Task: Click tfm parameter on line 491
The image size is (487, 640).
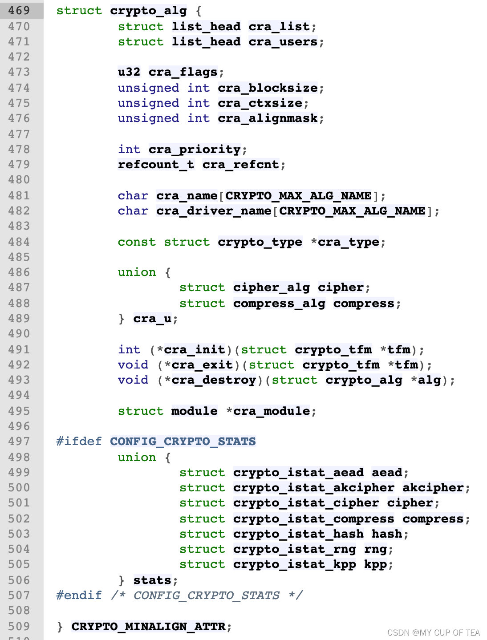Action: 399,350
